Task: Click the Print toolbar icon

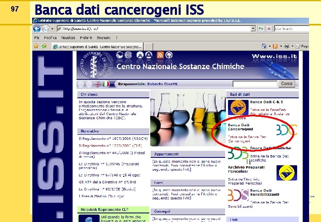Action: coord(287,46)
